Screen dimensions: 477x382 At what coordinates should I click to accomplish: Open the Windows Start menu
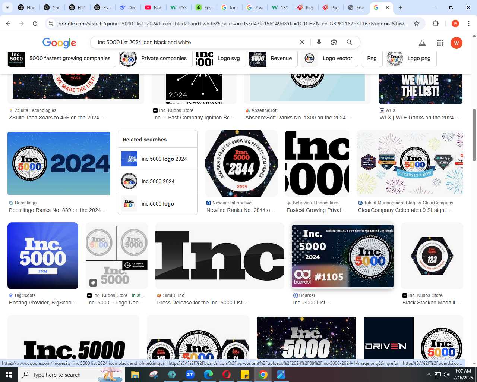9,375
